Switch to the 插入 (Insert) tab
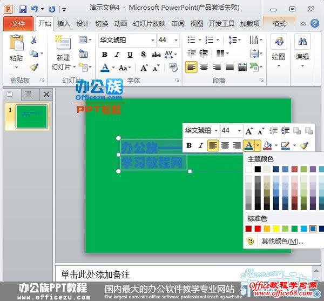The image size is (324, 301). [64, 24]
